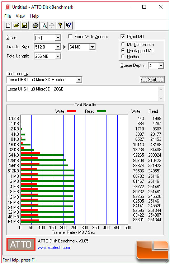The height and width of the screenshot is (264, 170).
Task: Click the Start benchmark button
Action: tap(152, 80)
